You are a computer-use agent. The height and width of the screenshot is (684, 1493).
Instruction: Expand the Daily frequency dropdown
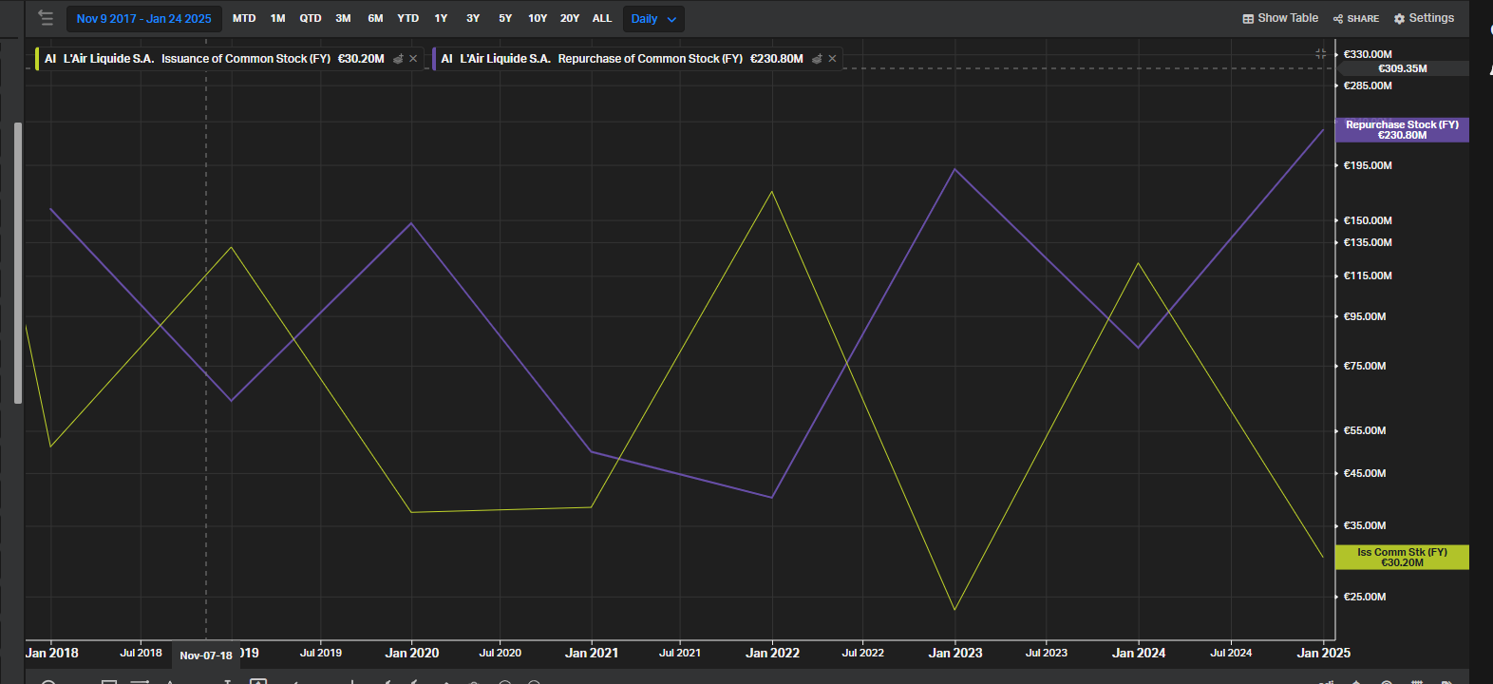(x=653, y=18)
